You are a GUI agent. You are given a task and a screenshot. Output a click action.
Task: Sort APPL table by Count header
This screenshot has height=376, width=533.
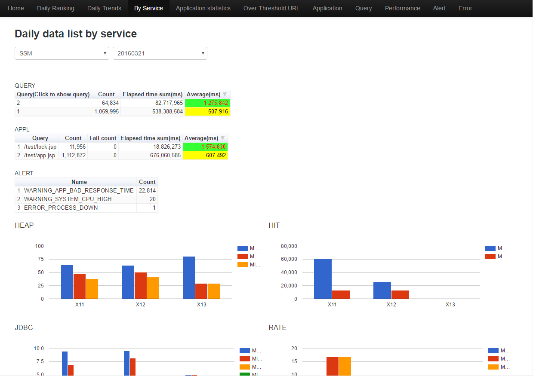[x=73, y=138]
